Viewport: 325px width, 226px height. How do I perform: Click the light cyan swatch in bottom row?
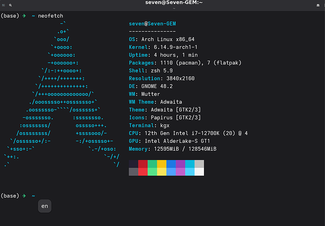190,172
